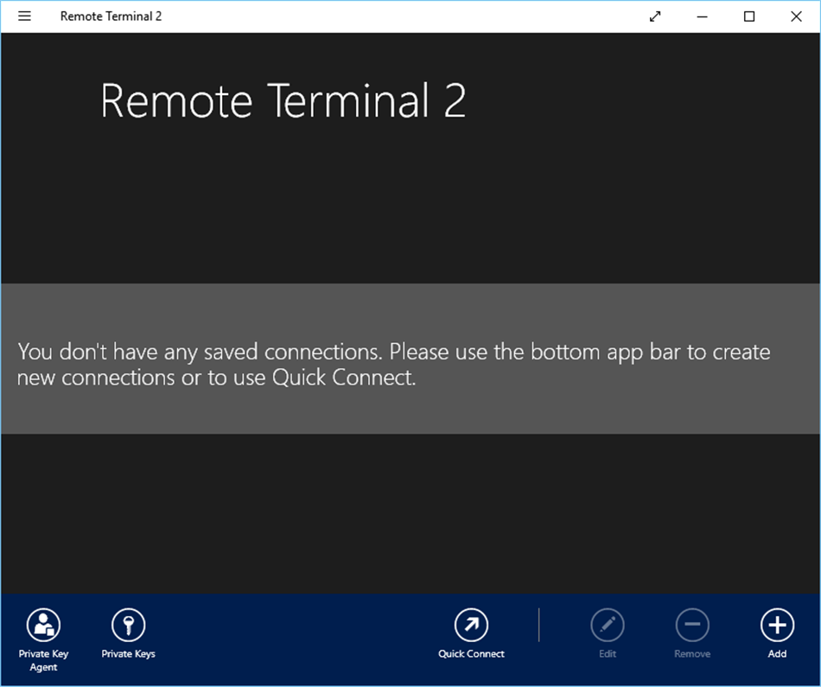Click the Private Keys label

point(128,654)
